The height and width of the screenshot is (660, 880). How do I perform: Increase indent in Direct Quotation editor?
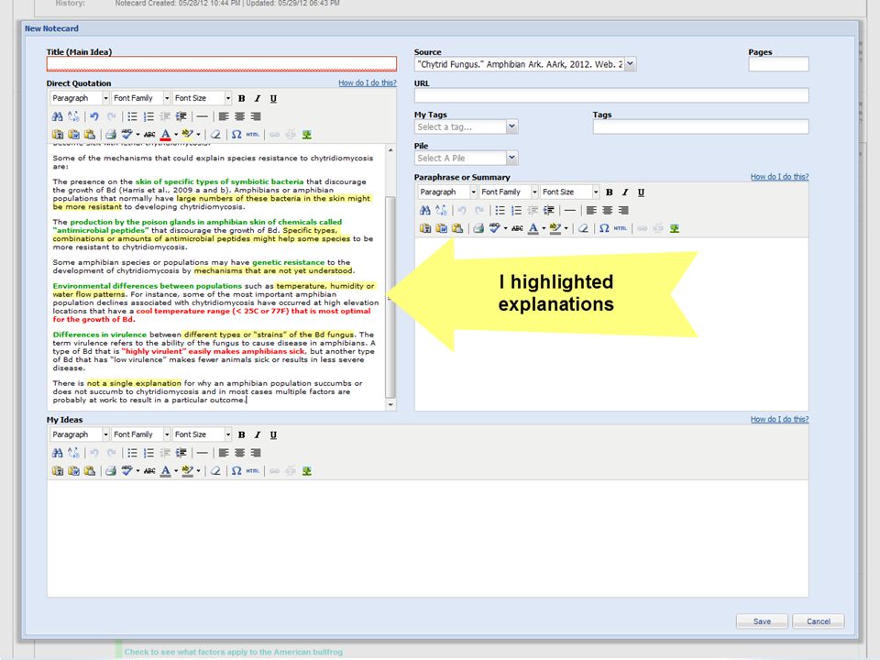tap(181, 116)
